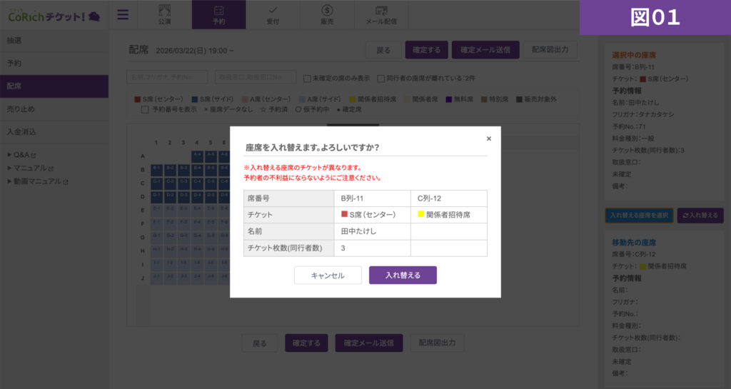Click the メール配信 mail icon

point(381,10)
